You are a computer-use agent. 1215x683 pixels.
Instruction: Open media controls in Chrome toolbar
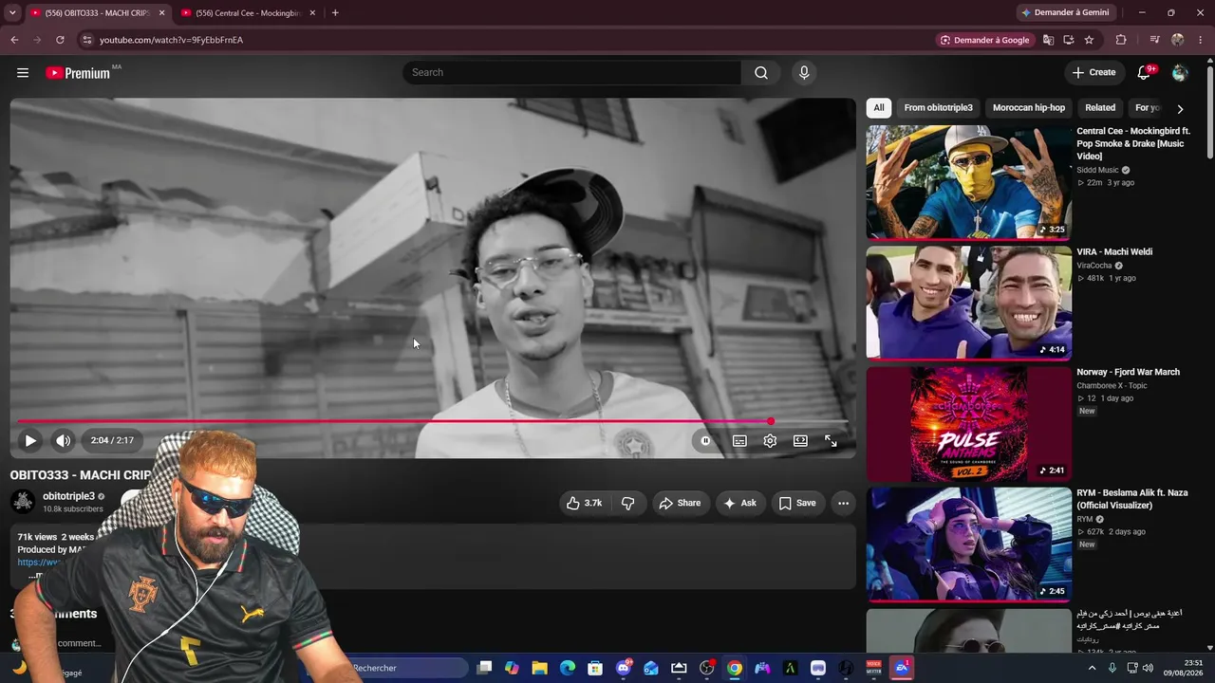click(1154, 40)
